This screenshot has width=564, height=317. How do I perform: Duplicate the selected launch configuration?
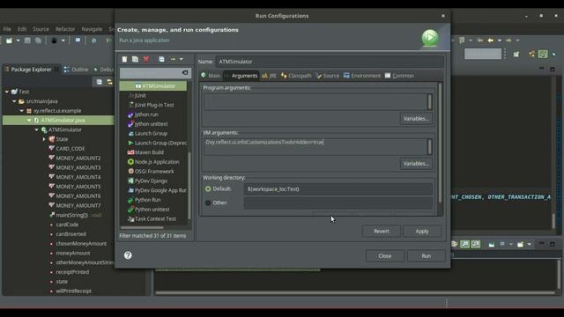(135, 59)
